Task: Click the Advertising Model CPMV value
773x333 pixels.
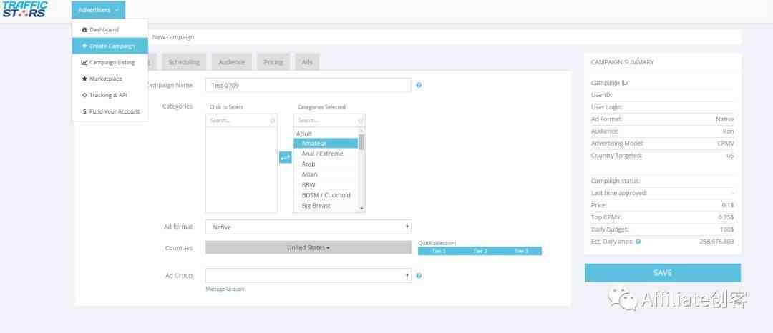Action: pyautogui.click(x=726, y=143)
